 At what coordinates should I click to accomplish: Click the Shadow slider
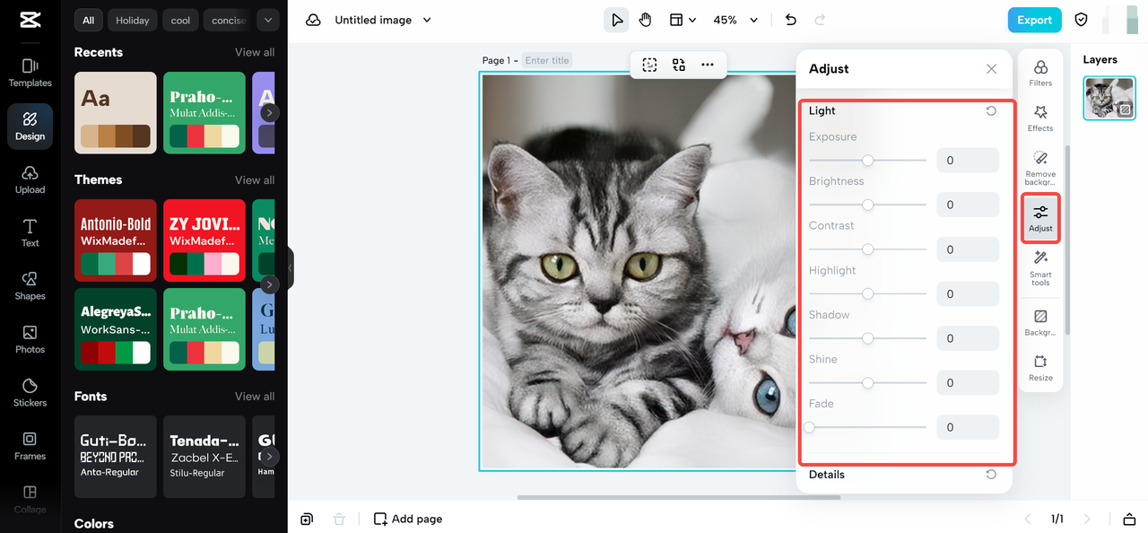(x=867, y=338)
